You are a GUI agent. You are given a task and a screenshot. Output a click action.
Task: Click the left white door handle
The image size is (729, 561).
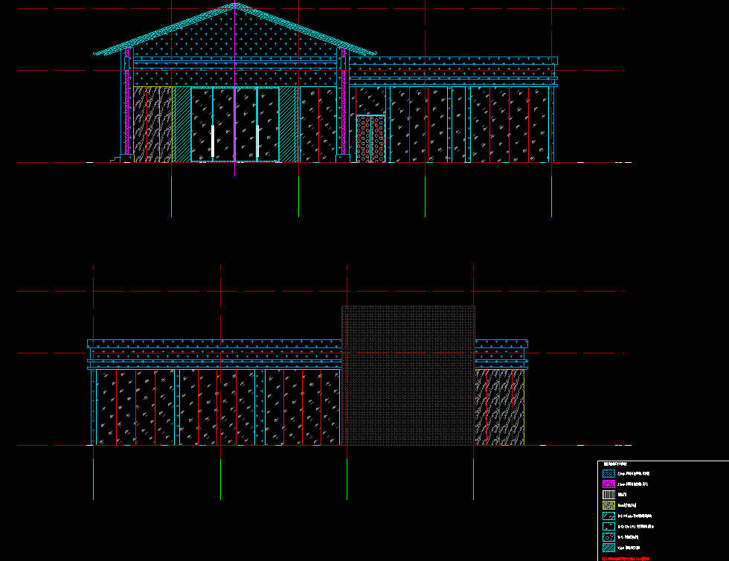213,141
